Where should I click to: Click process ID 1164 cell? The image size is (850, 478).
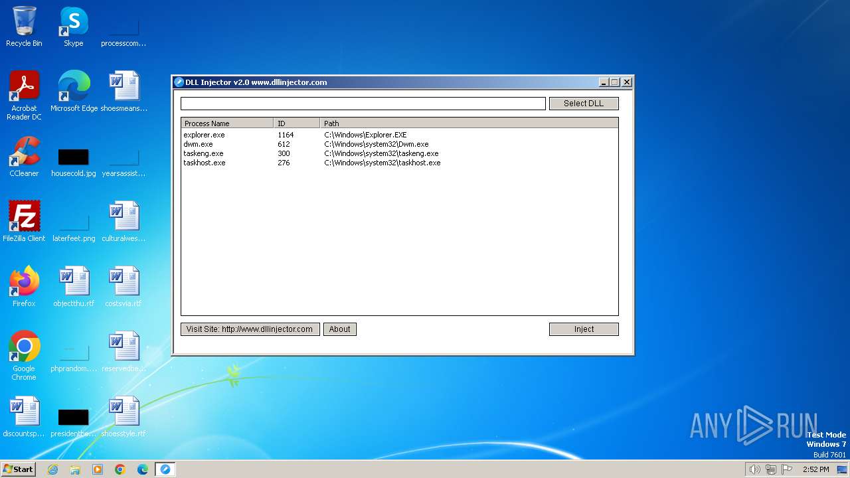[286, 135]
